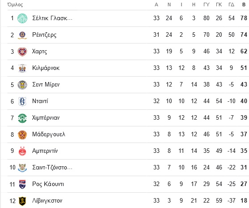Click the Ross County crest icon
This screenshot has width=249, height=208.
point(22,184)
